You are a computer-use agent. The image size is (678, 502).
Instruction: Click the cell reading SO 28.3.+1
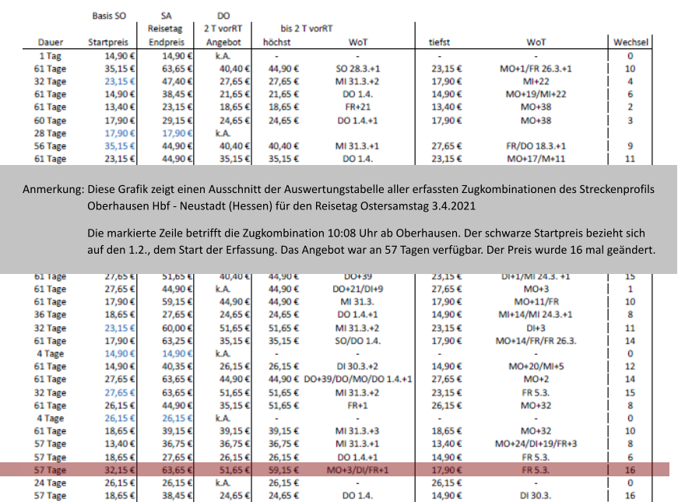(x=357, y=68)
